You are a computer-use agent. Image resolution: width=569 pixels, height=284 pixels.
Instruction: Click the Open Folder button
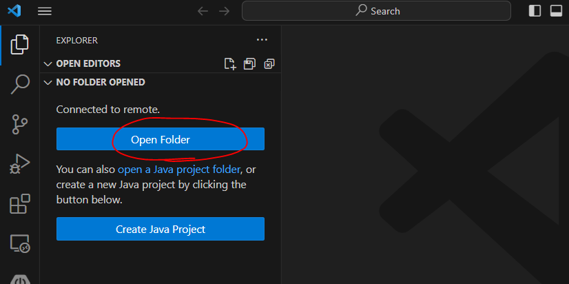click(161, 139)
